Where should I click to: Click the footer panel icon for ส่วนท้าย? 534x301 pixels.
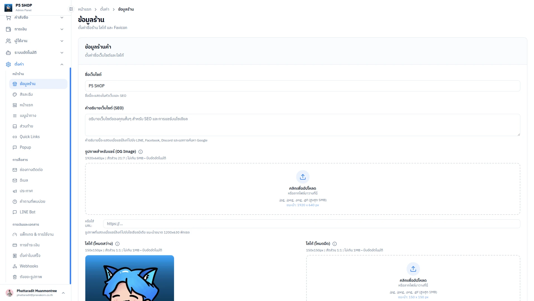click(x=15, y=126)
